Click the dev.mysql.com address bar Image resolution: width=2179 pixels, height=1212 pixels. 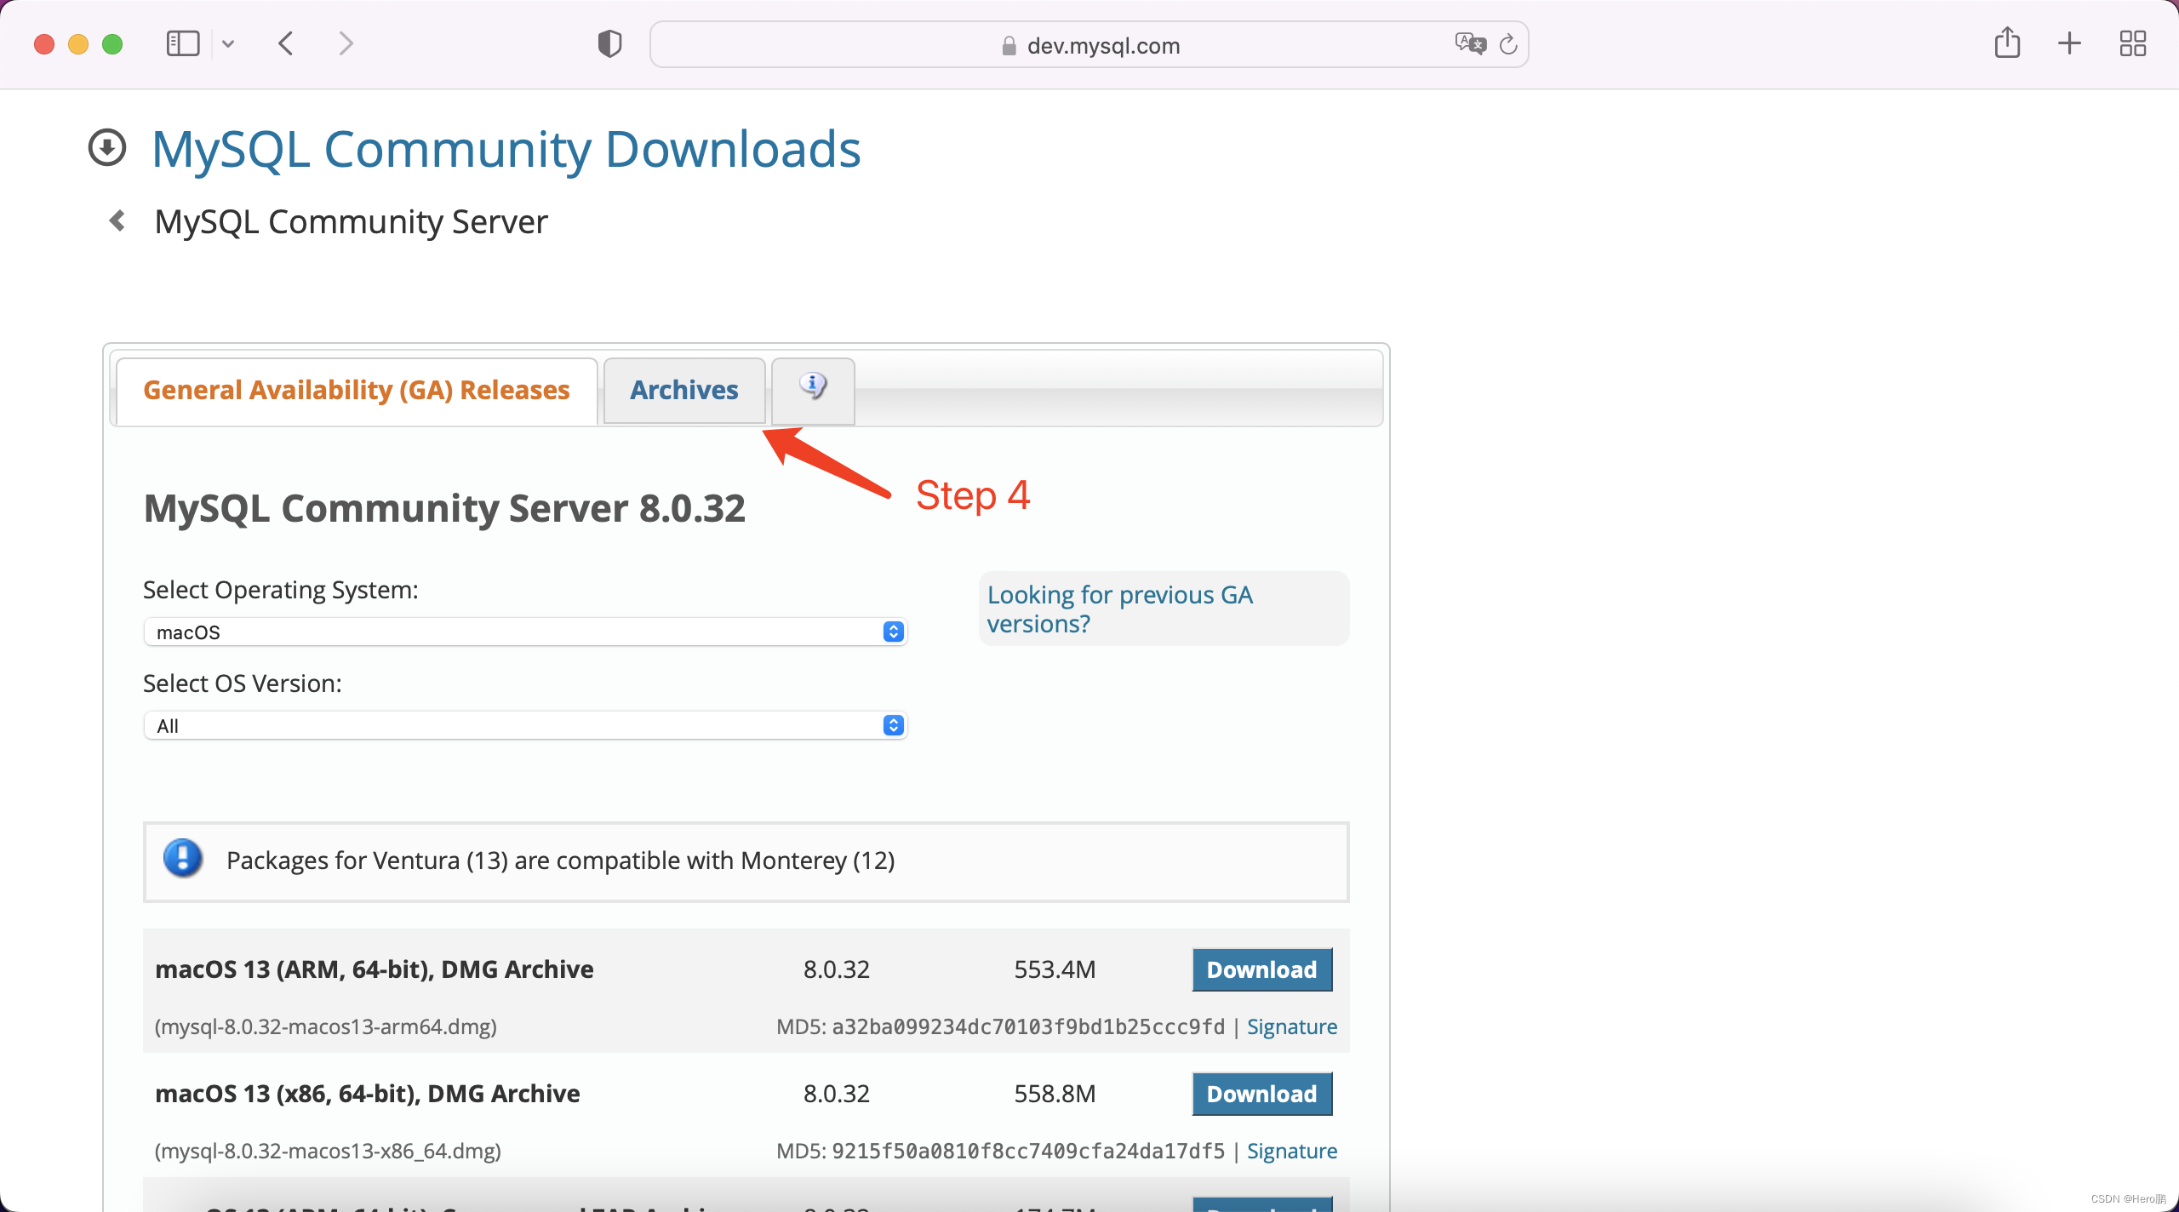[1089, 45]
